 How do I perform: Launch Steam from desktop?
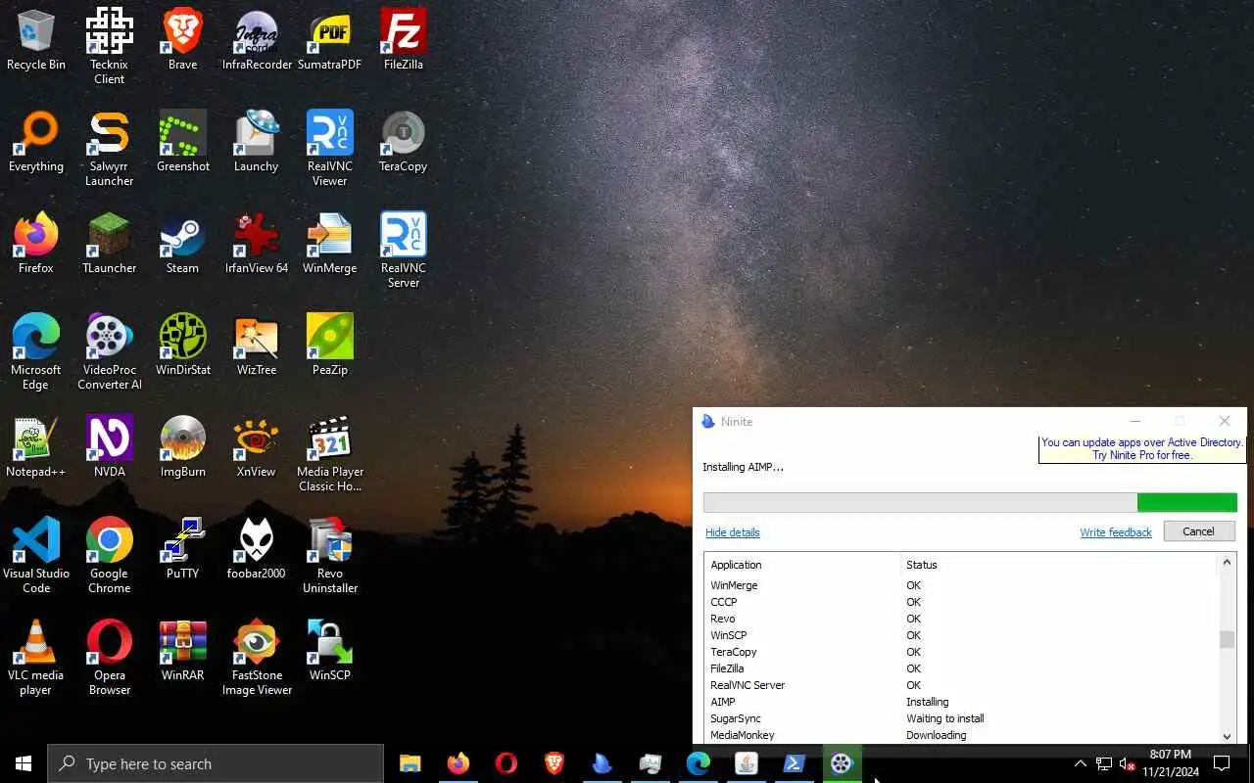pos(182,245)
